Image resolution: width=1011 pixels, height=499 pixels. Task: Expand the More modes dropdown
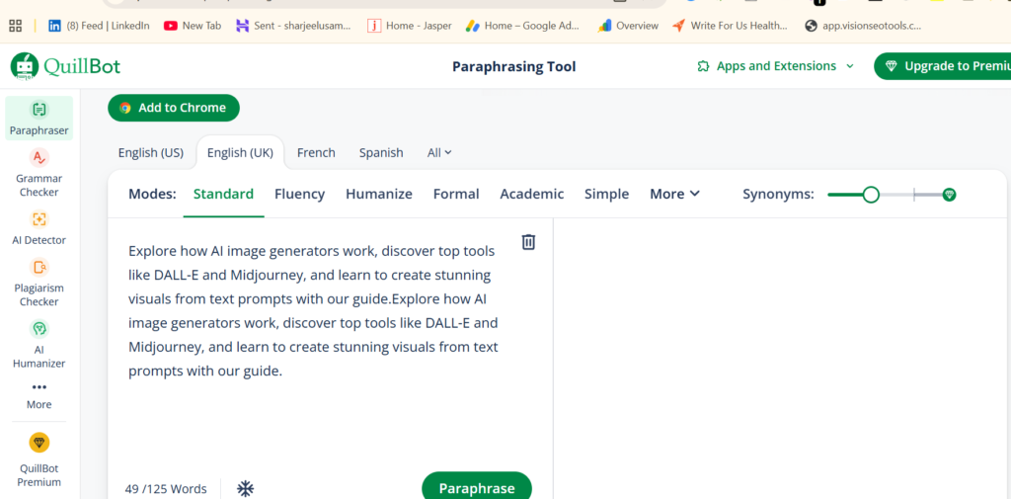point(674,194)
